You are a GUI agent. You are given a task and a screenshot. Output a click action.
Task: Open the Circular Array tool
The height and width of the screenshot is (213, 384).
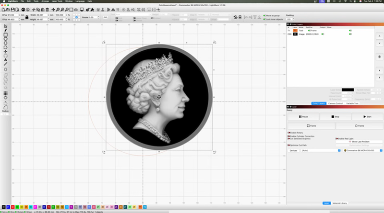(5, 98)
